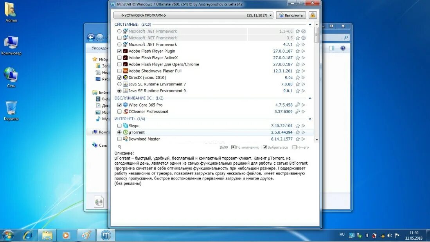
Task: Uncheck Wise Care 365 Pro checkbox
Action: pyautogui.click(x=119, y=105)
